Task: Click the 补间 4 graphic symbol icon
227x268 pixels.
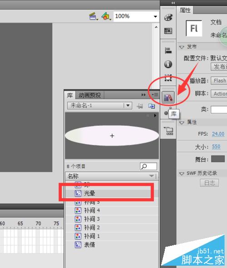Action: pos(78,210)
